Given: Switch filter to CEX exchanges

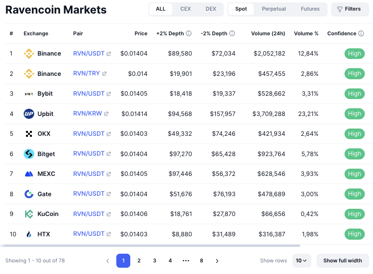Looking at the screenshot, I should 185,9.
